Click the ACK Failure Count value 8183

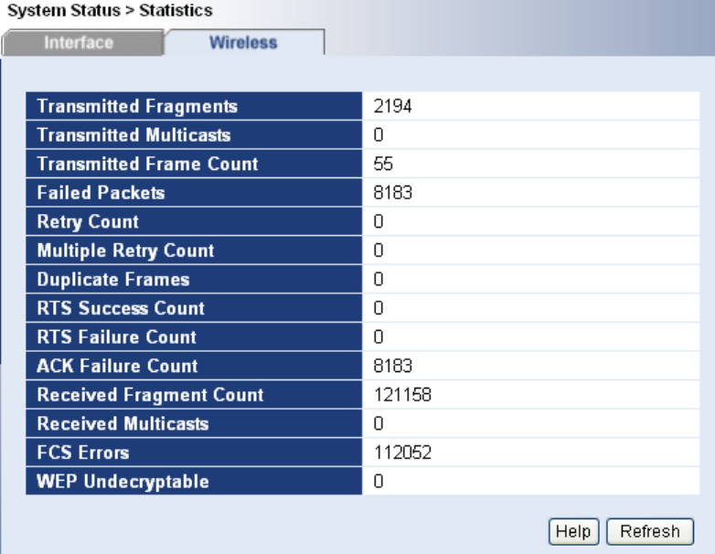(x=392, y=367)
